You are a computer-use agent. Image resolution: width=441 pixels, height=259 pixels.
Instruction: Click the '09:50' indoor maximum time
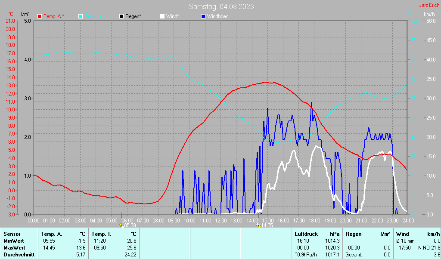pyautogui.click(x=99, y=248)
